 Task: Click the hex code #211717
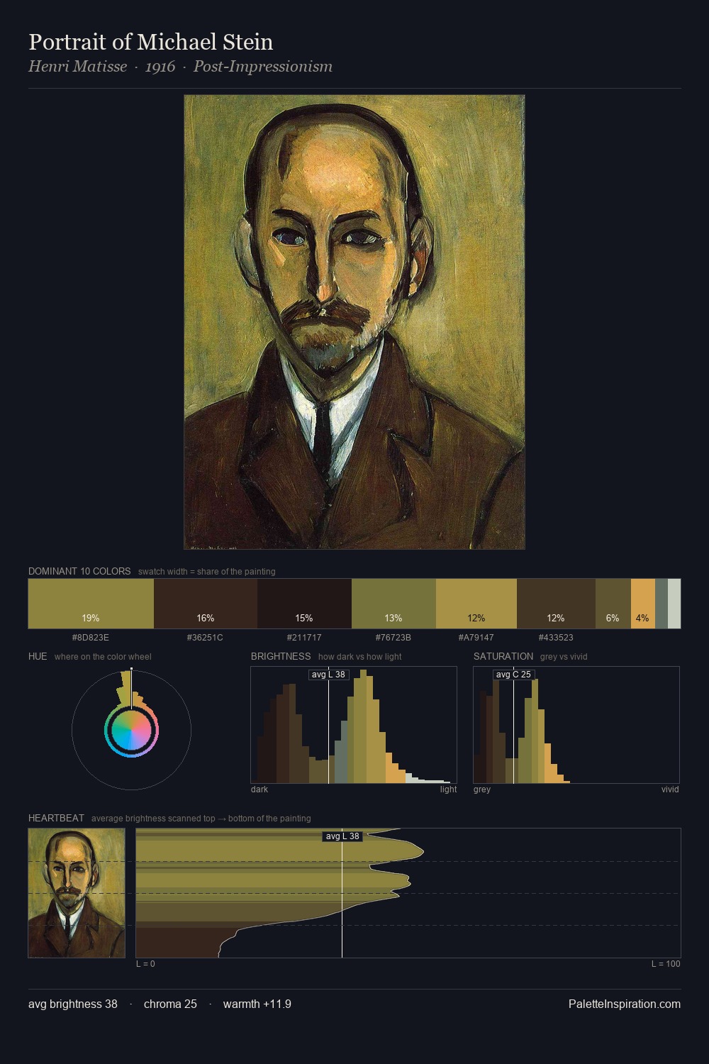pos(304,638)
